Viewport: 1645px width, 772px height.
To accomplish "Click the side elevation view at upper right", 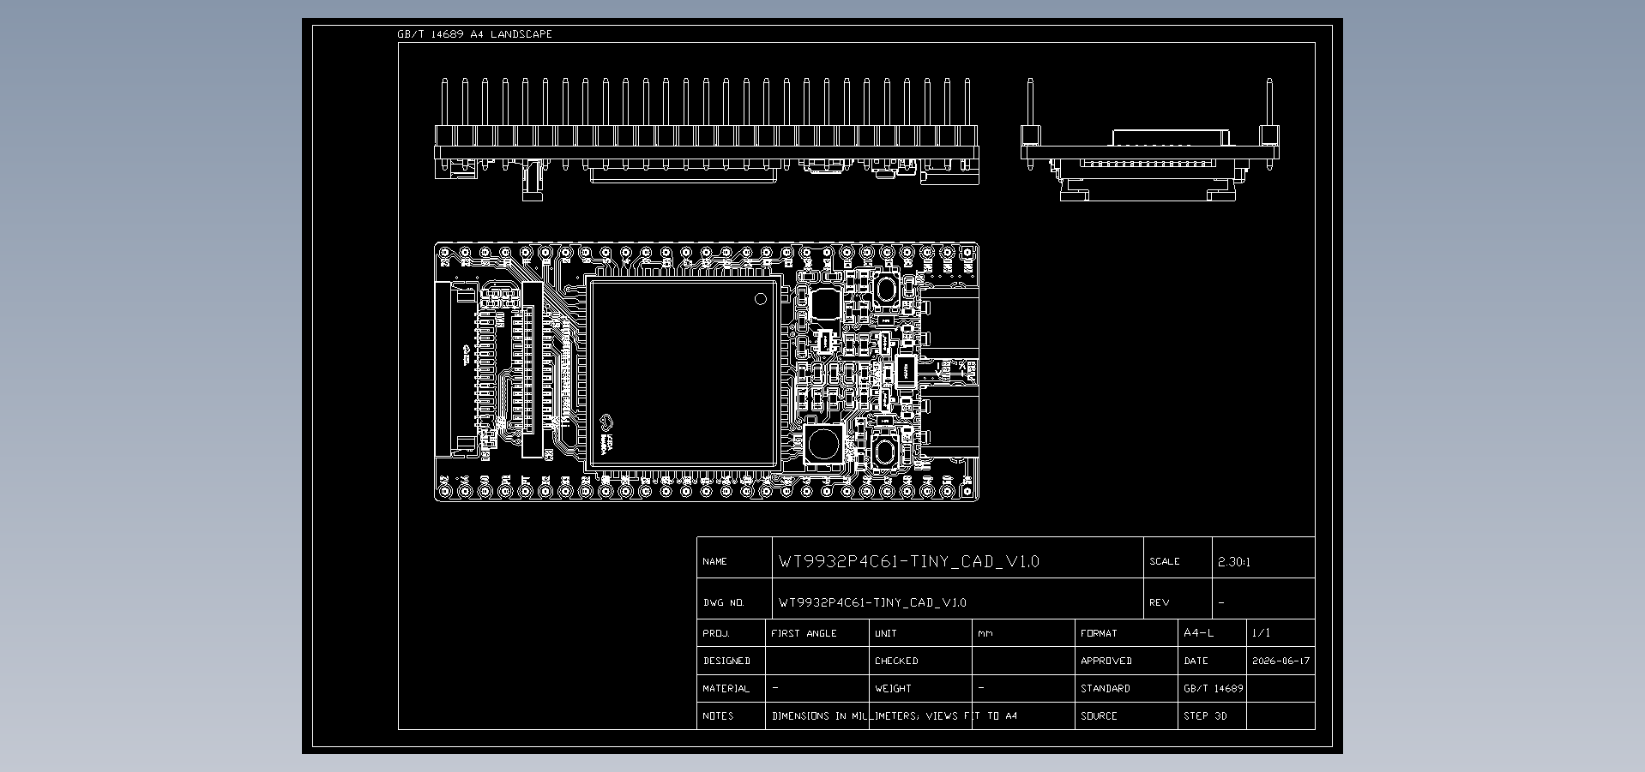I will tap(1150, 139).
